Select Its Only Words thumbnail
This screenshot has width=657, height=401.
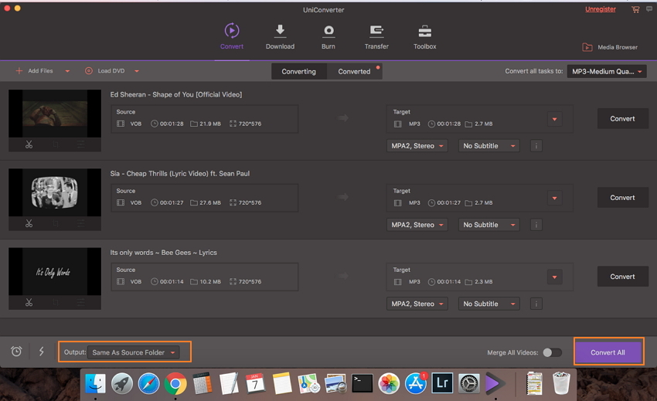55,271
